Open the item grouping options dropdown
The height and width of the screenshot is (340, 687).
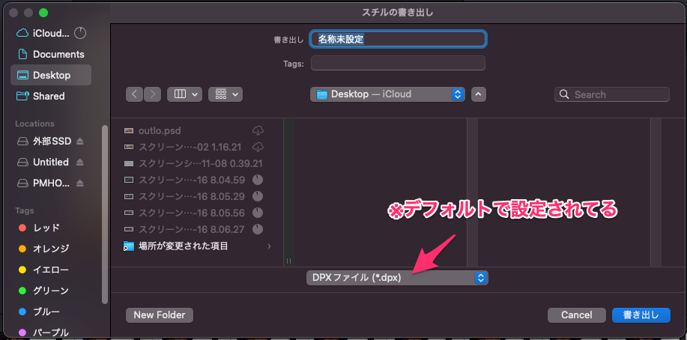click(226, 94)
